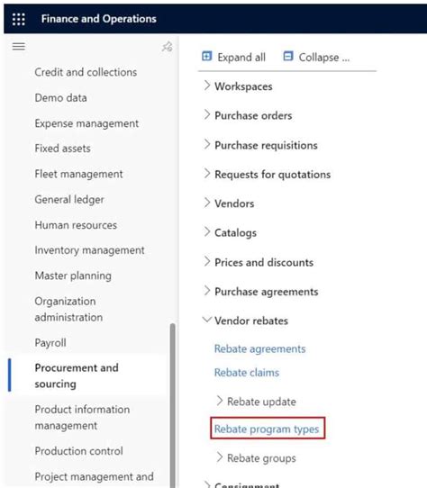Click the Catalogs heading text
Image resolution: width=427 pixels, height=488 pixels.
pyautogui.click(x=235, y=233)
